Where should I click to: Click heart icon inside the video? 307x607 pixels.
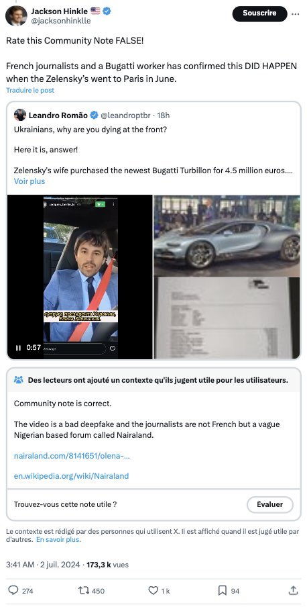113,348
